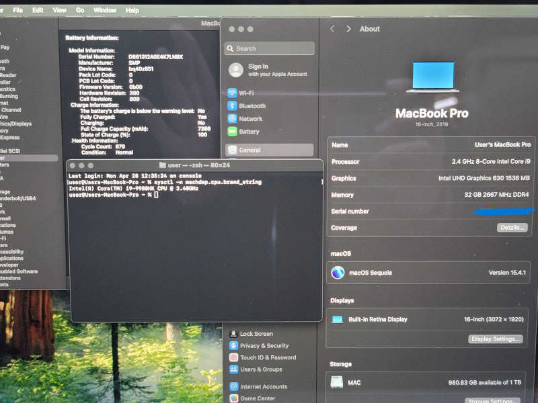Open Wi-Fi settings icon in sidebar

point(232,93)
